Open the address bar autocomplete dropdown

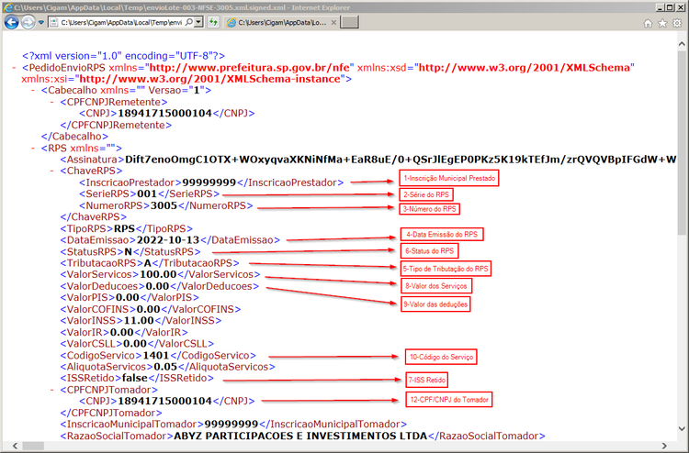pyautogui.click(x=198, y=22)
